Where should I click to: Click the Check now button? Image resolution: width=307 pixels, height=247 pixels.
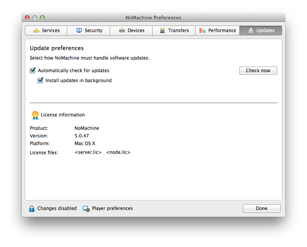(258, 71)
